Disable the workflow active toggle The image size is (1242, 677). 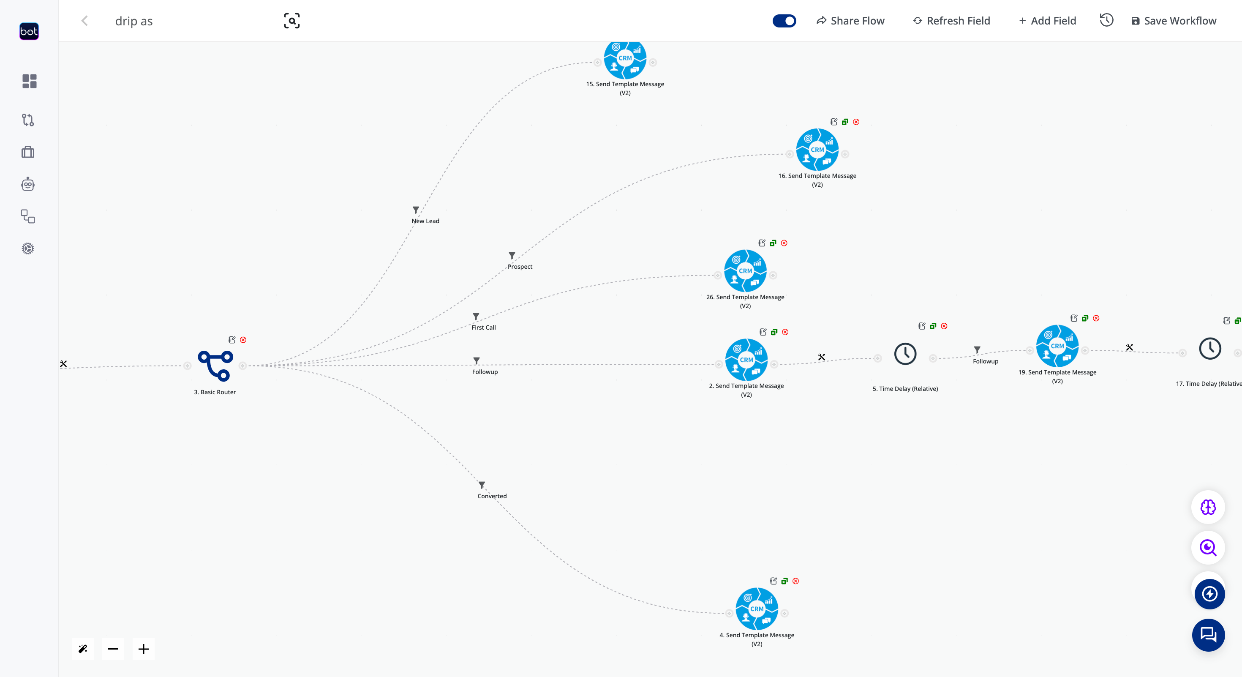coord(784,21)
